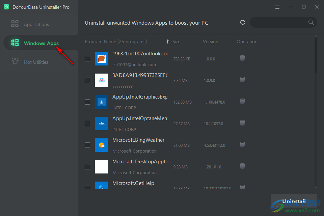Screen dimensions: 324x216
Task: Select the AppUp.IntelOptaneMem program name
Action: tap(140, 118)
